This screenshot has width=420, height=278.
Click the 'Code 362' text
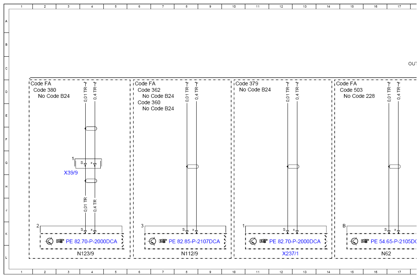click(x=149, y=90)
